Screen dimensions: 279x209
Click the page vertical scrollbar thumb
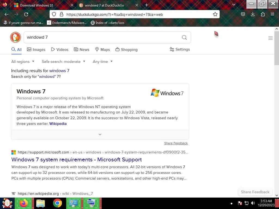[x=277, y=48]
